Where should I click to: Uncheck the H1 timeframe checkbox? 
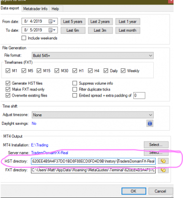(75, 71)
